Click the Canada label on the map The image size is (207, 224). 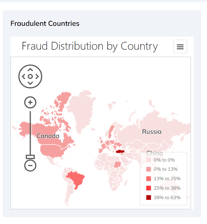point(48,136)
